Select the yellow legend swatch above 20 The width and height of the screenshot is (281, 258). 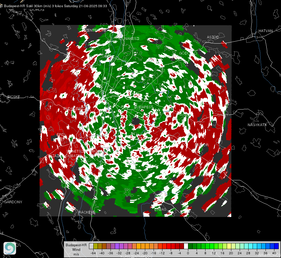[229, 246]
